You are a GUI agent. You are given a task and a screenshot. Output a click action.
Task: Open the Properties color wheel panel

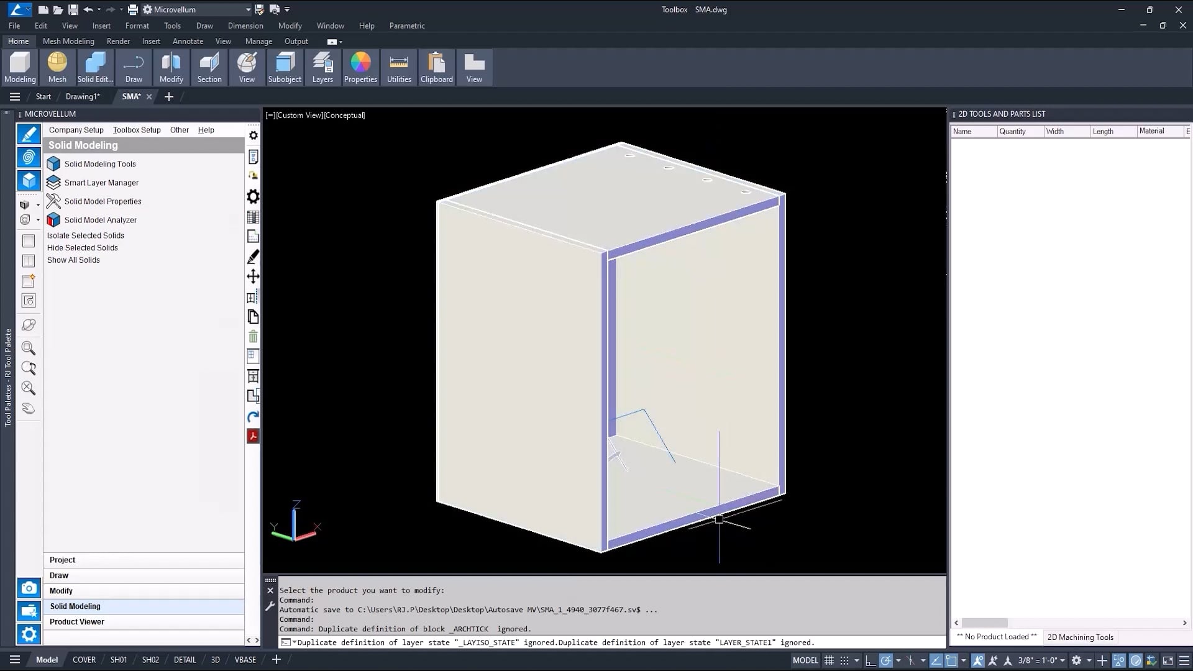point(360,67)
